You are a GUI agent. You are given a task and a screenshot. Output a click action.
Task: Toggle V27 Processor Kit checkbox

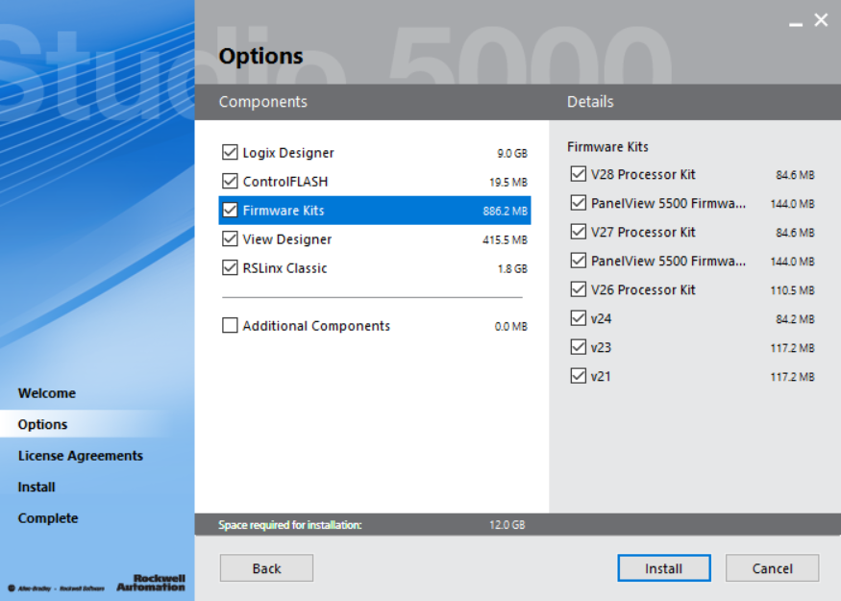point(579,232)
